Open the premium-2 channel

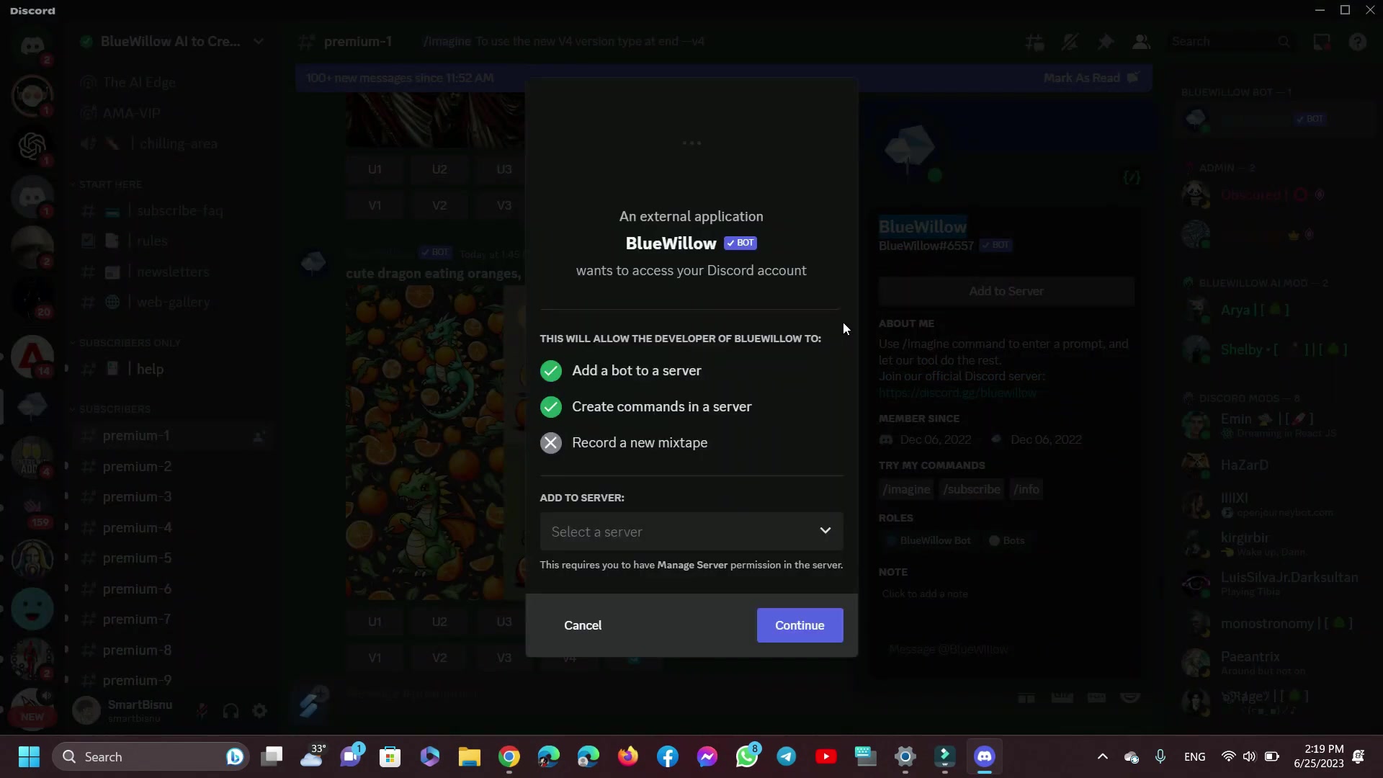pyautogui.click(x=171, y=467)
